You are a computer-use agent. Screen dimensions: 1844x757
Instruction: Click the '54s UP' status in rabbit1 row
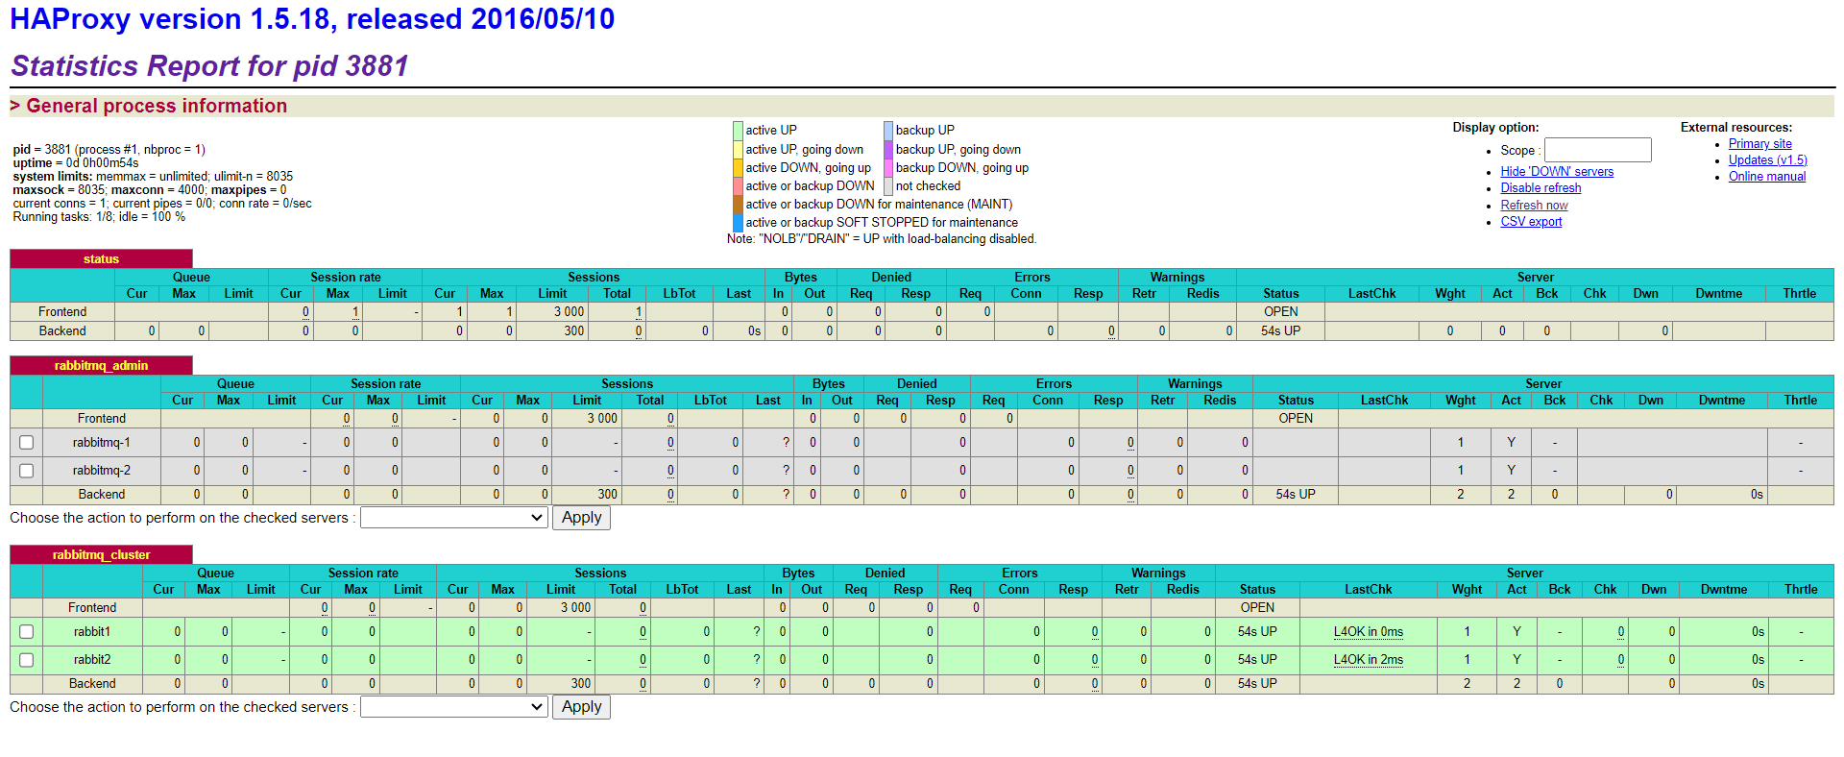(1257, 632)
